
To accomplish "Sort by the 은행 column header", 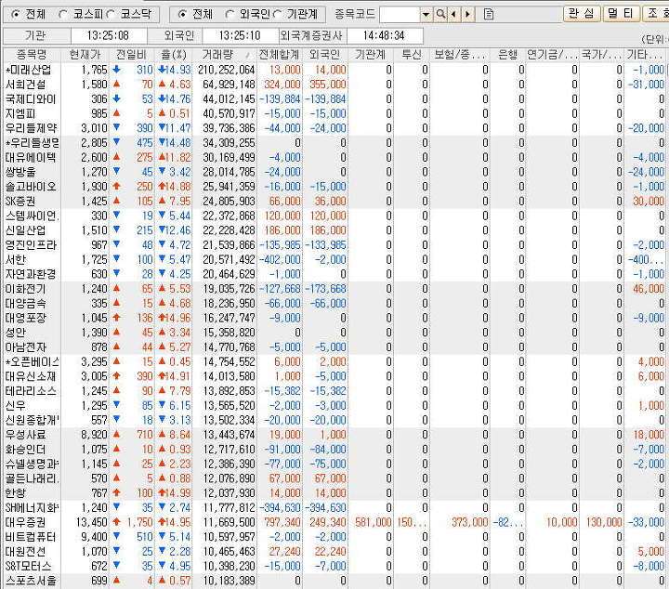I will point(507,55).
